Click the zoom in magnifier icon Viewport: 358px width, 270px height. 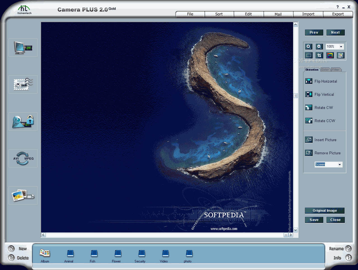pos(308,47)
